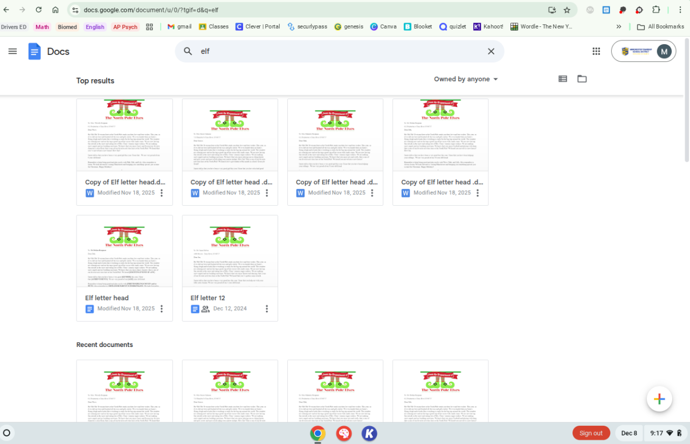
Task: Switch to list view using the layout icon
Action: [563, 79]
